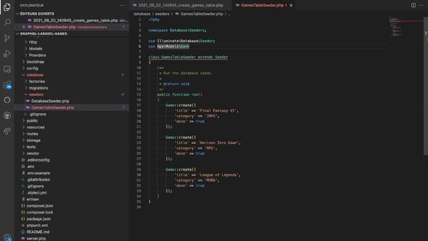
Task: Expand the vendor folder
Action: 33,153
